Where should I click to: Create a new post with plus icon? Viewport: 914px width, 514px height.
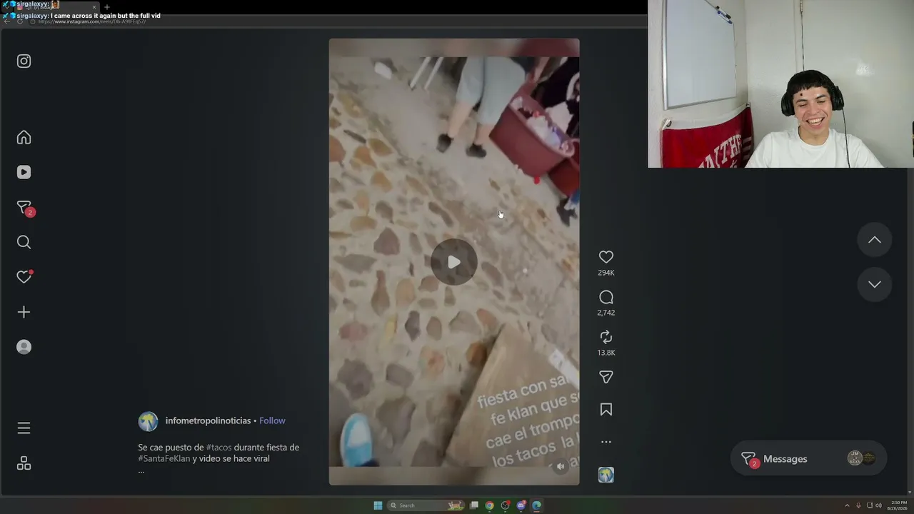pos(24,312)
